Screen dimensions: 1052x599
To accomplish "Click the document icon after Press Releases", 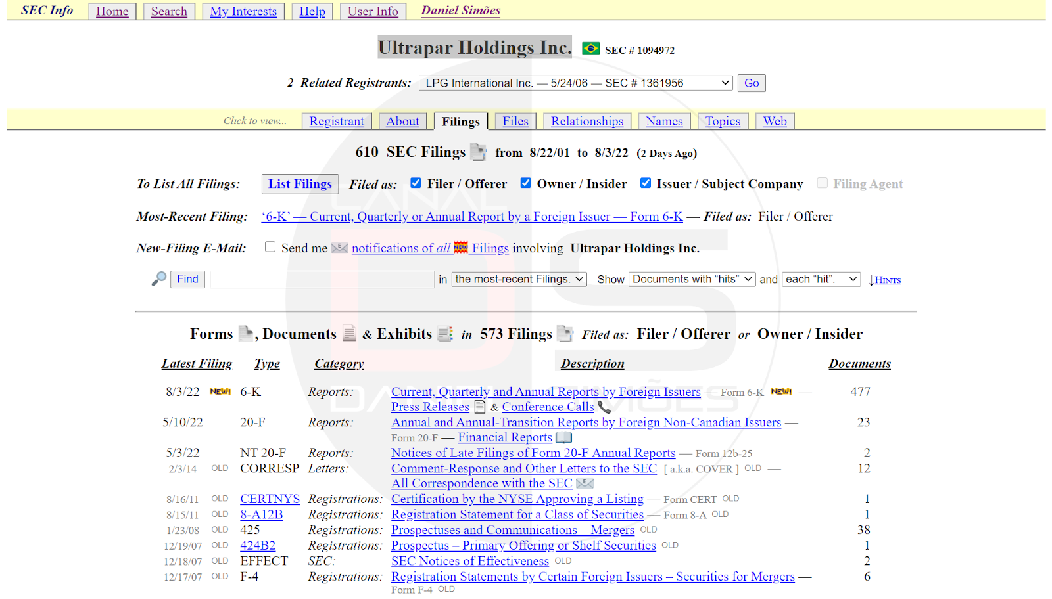I will point(480,407).
